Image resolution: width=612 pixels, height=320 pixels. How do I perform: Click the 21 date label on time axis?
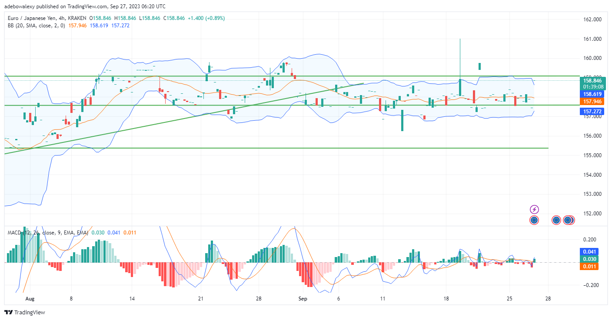(x=200, y=299)
